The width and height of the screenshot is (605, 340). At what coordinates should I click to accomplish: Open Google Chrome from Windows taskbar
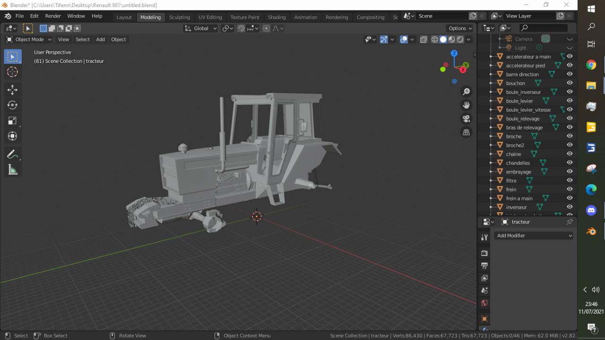pos(591,65)
